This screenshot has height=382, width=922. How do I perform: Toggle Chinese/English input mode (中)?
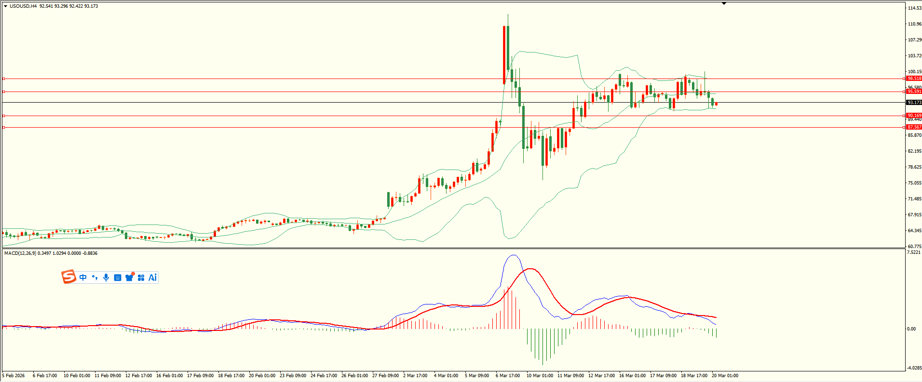coord(83,277)
